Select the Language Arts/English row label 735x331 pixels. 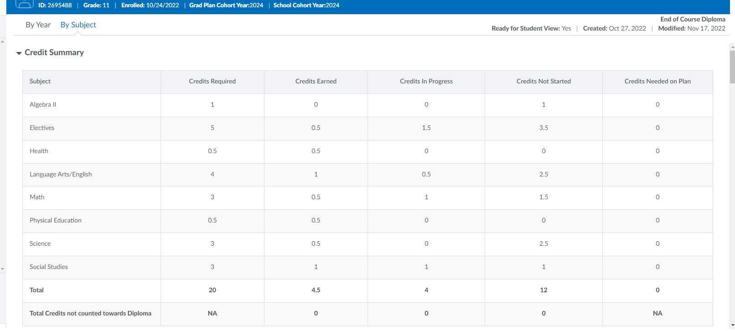(x=61, y=174)
